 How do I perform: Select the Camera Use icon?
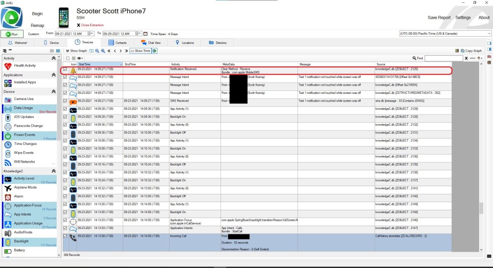pyautogui.click(x=8, y=99)
